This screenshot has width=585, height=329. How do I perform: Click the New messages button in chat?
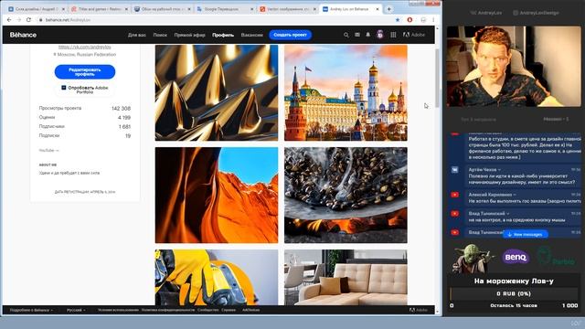click(526, 234)
